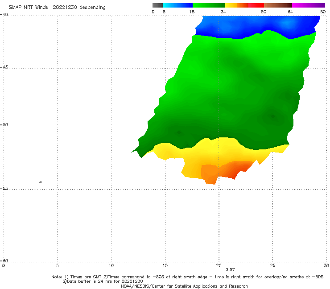Click the gray segment of the color bar

pyautogui.click(x=157, y=5)
